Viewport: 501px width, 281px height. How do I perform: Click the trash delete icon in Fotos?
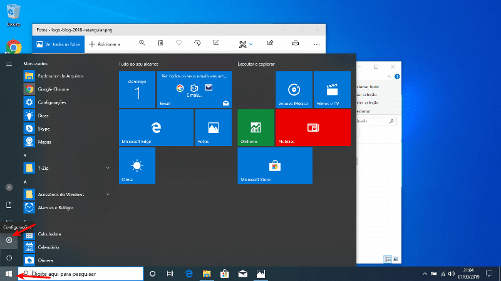click(160, 43)
